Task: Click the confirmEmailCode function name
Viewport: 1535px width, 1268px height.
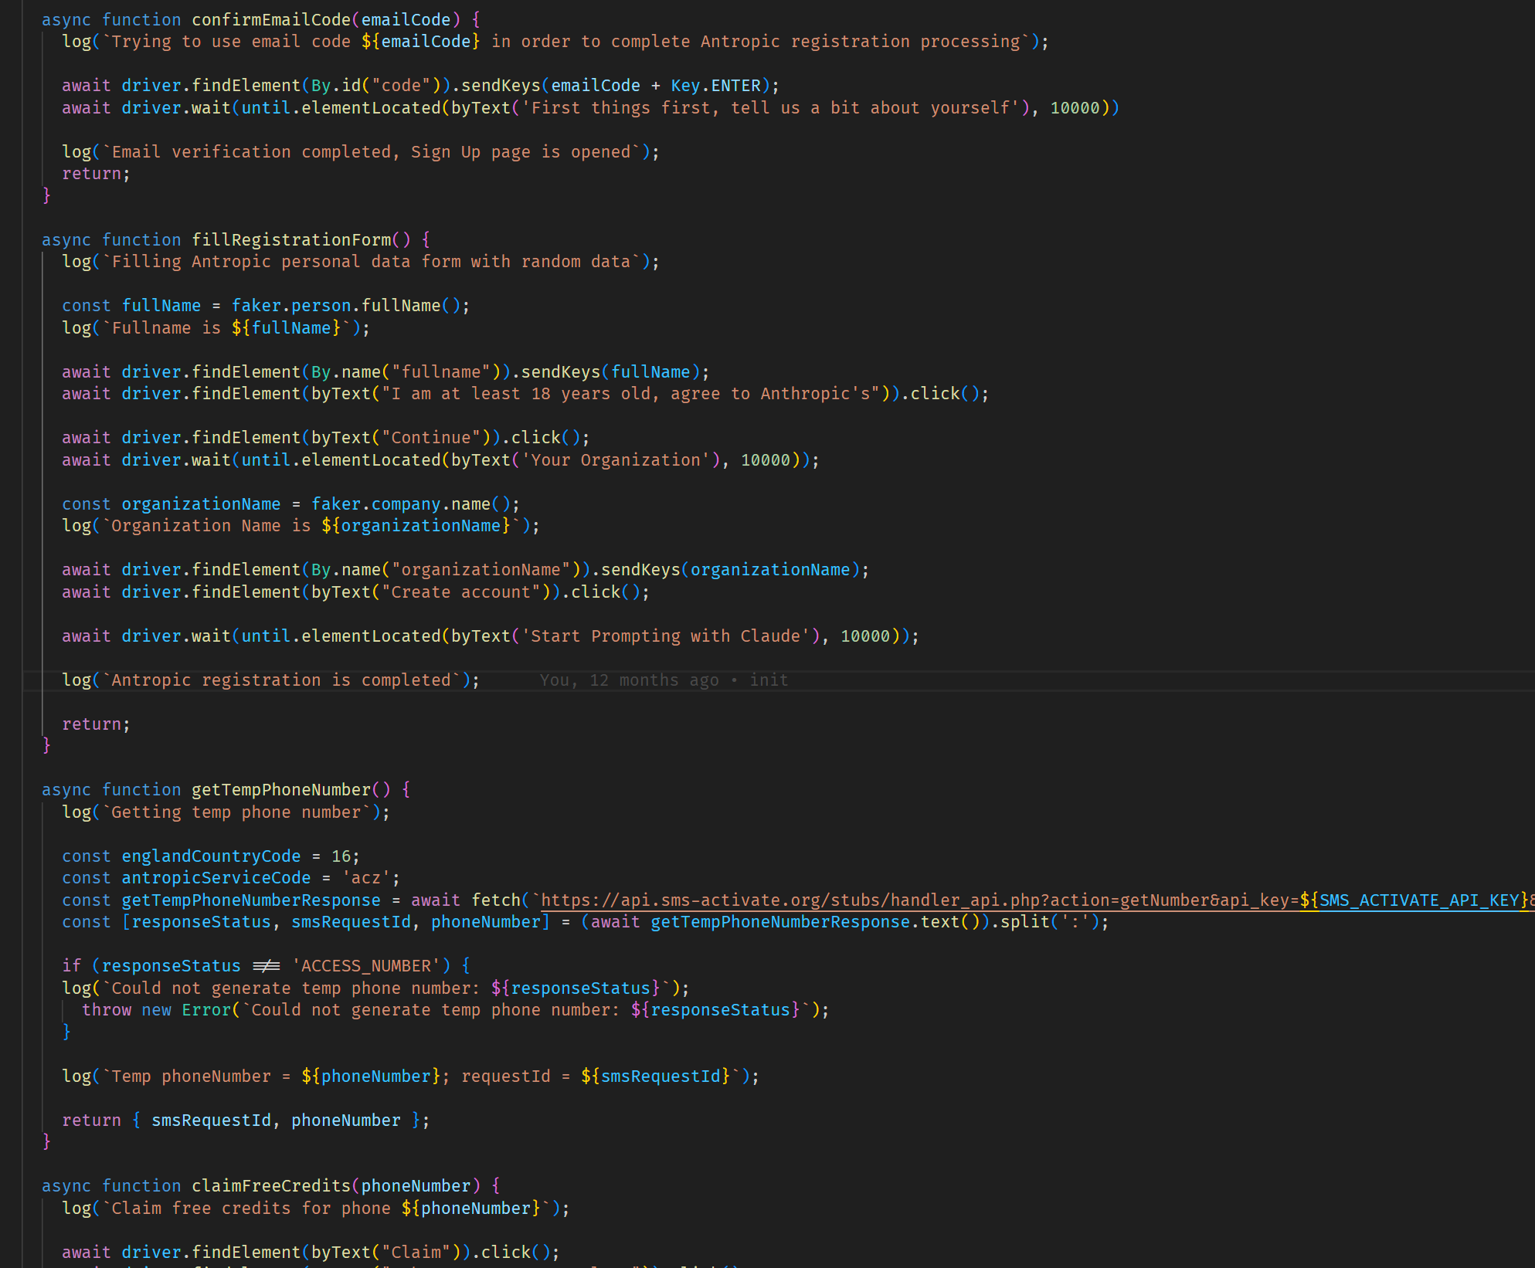Action: tap(271, 20)
